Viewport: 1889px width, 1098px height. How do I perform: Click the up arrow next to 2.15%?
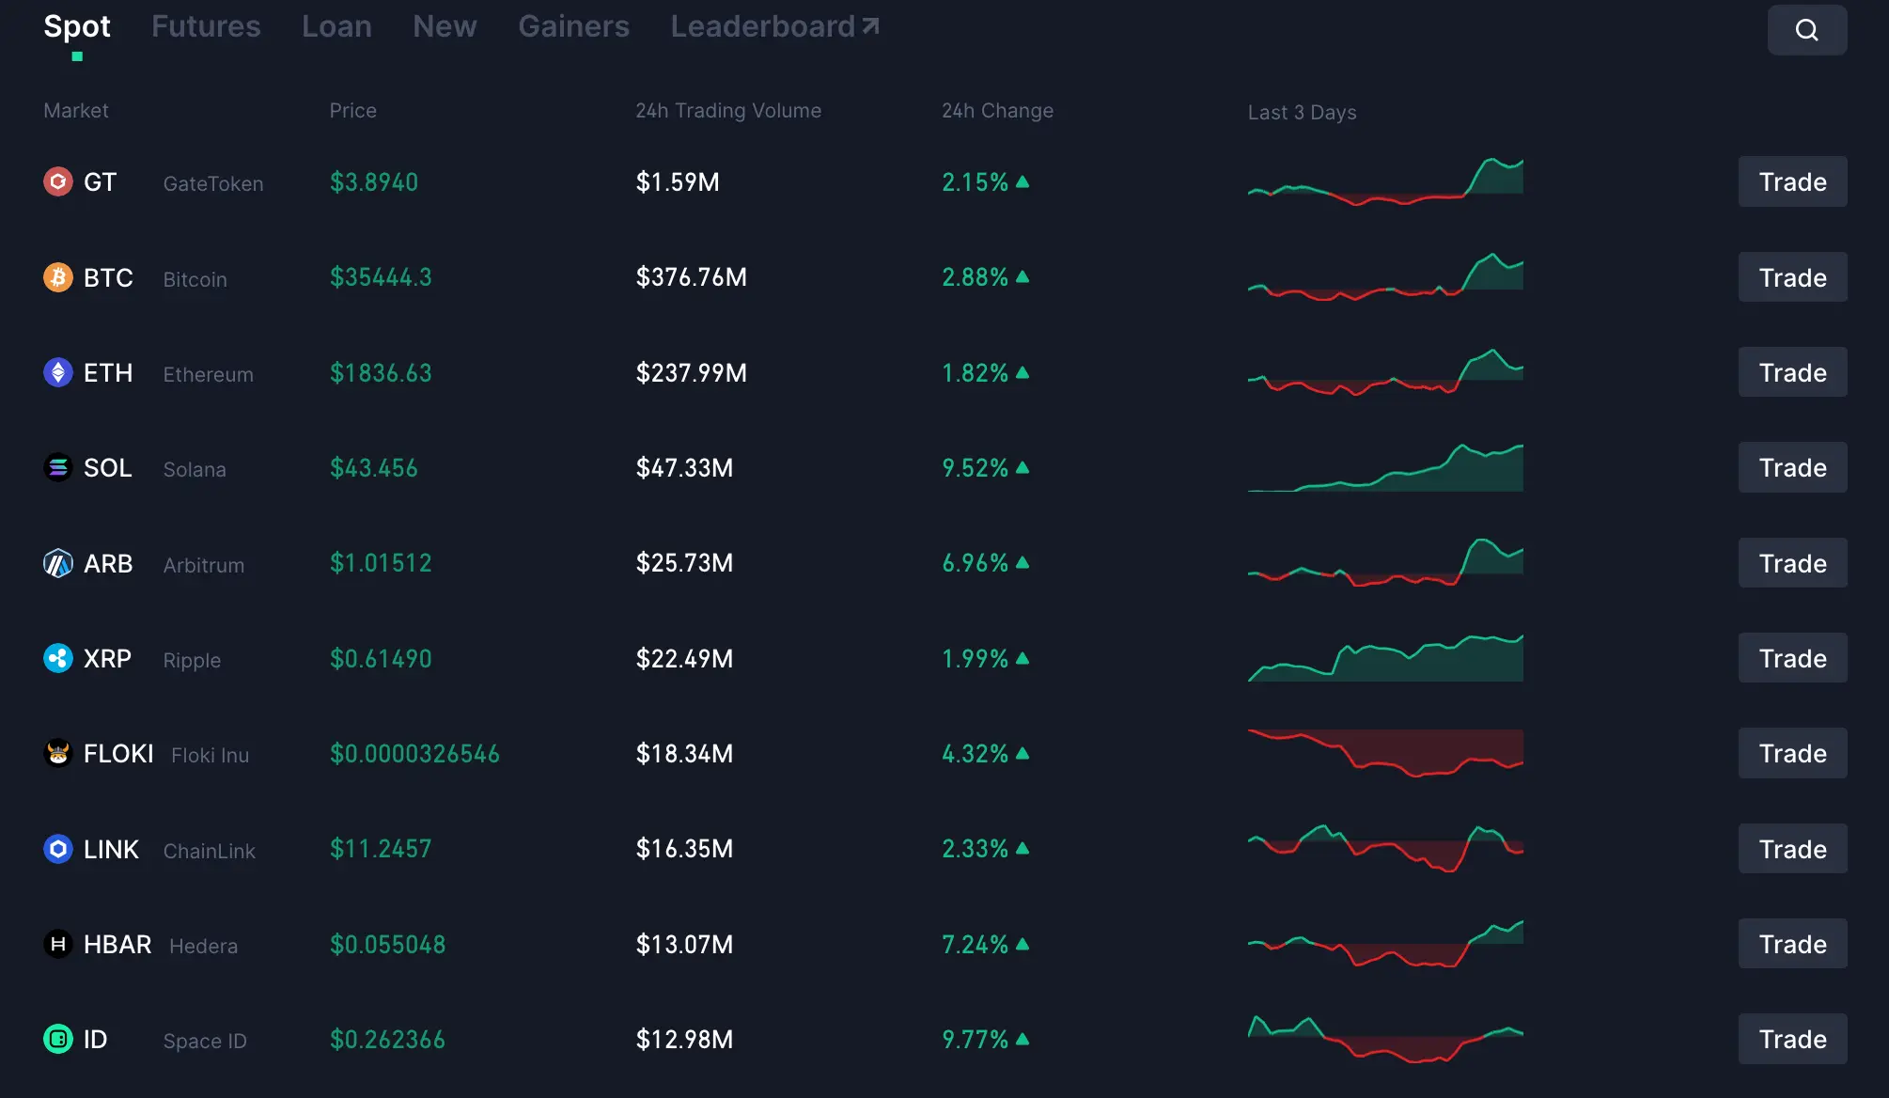click(x=1023, y=181)
